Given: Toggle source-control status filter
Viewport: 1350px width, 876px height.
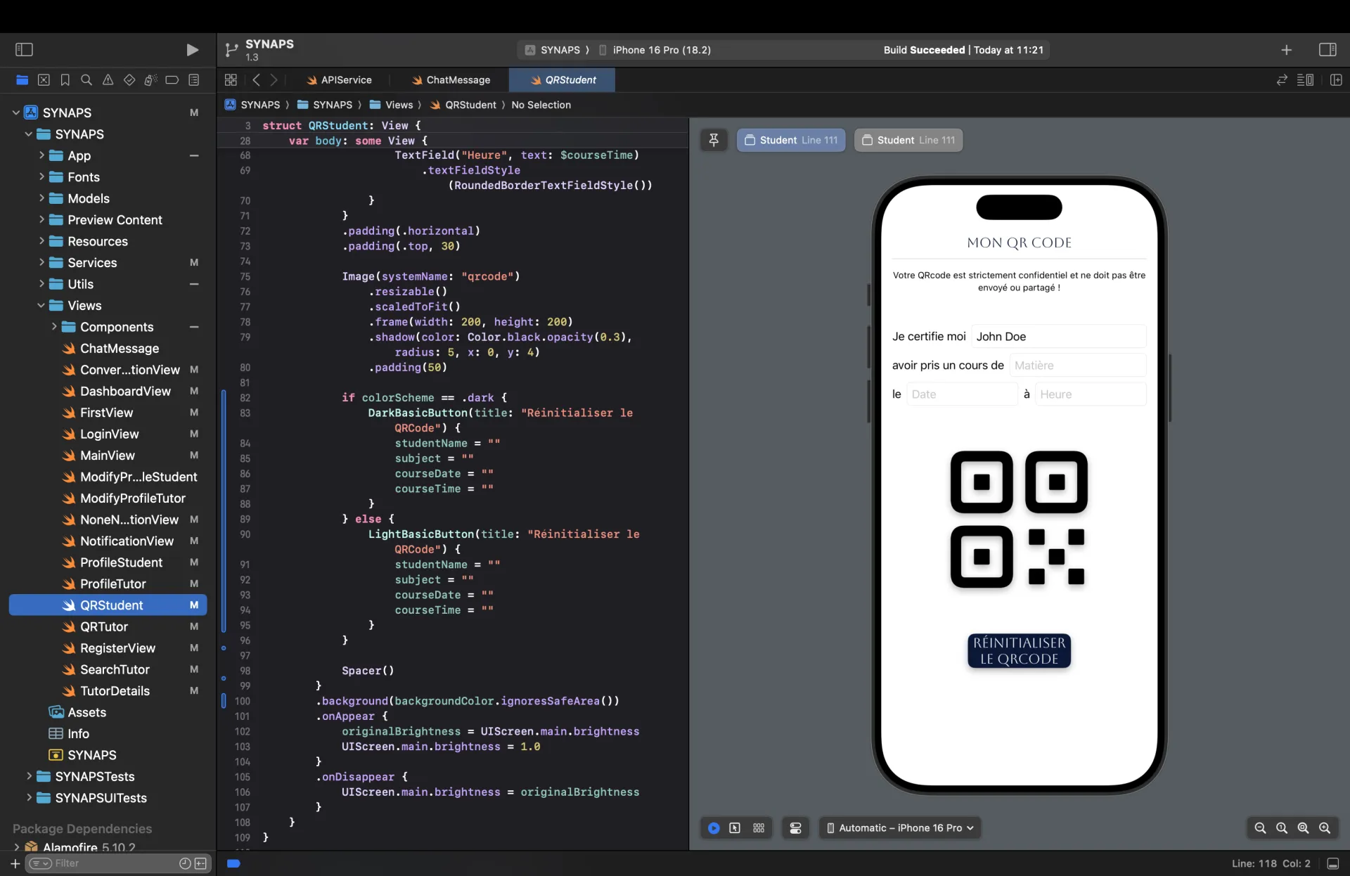Looking at the screenshot, I should 200,863.
